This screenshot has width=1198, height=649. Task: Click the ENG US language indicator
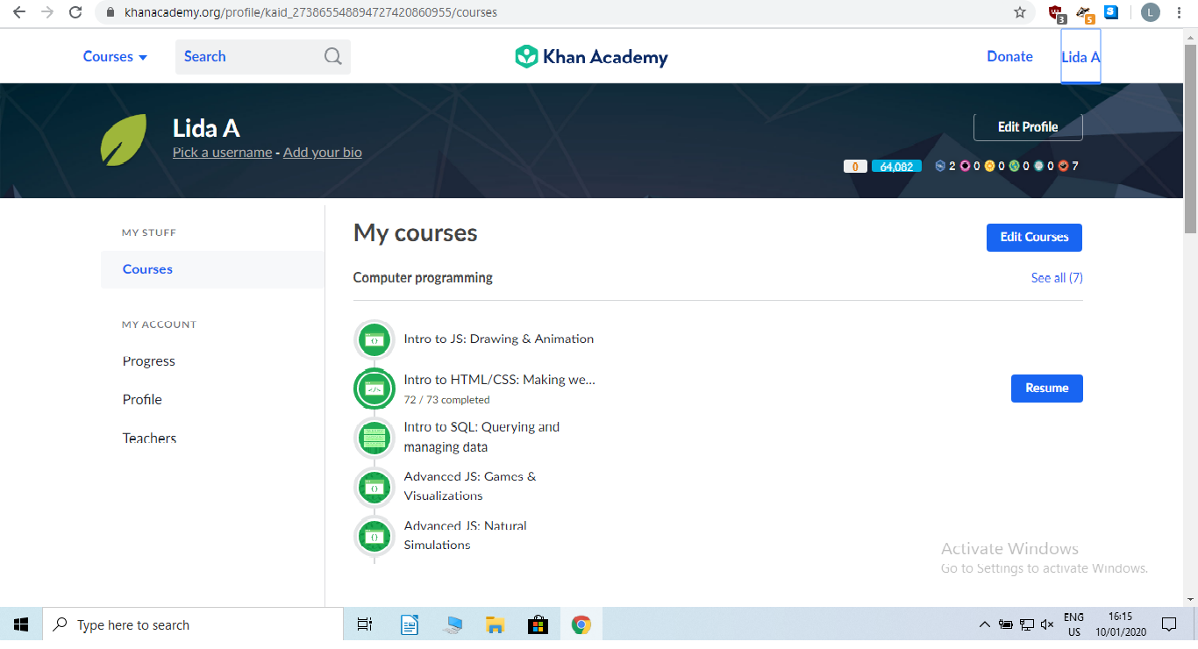tap(1074, 624)
